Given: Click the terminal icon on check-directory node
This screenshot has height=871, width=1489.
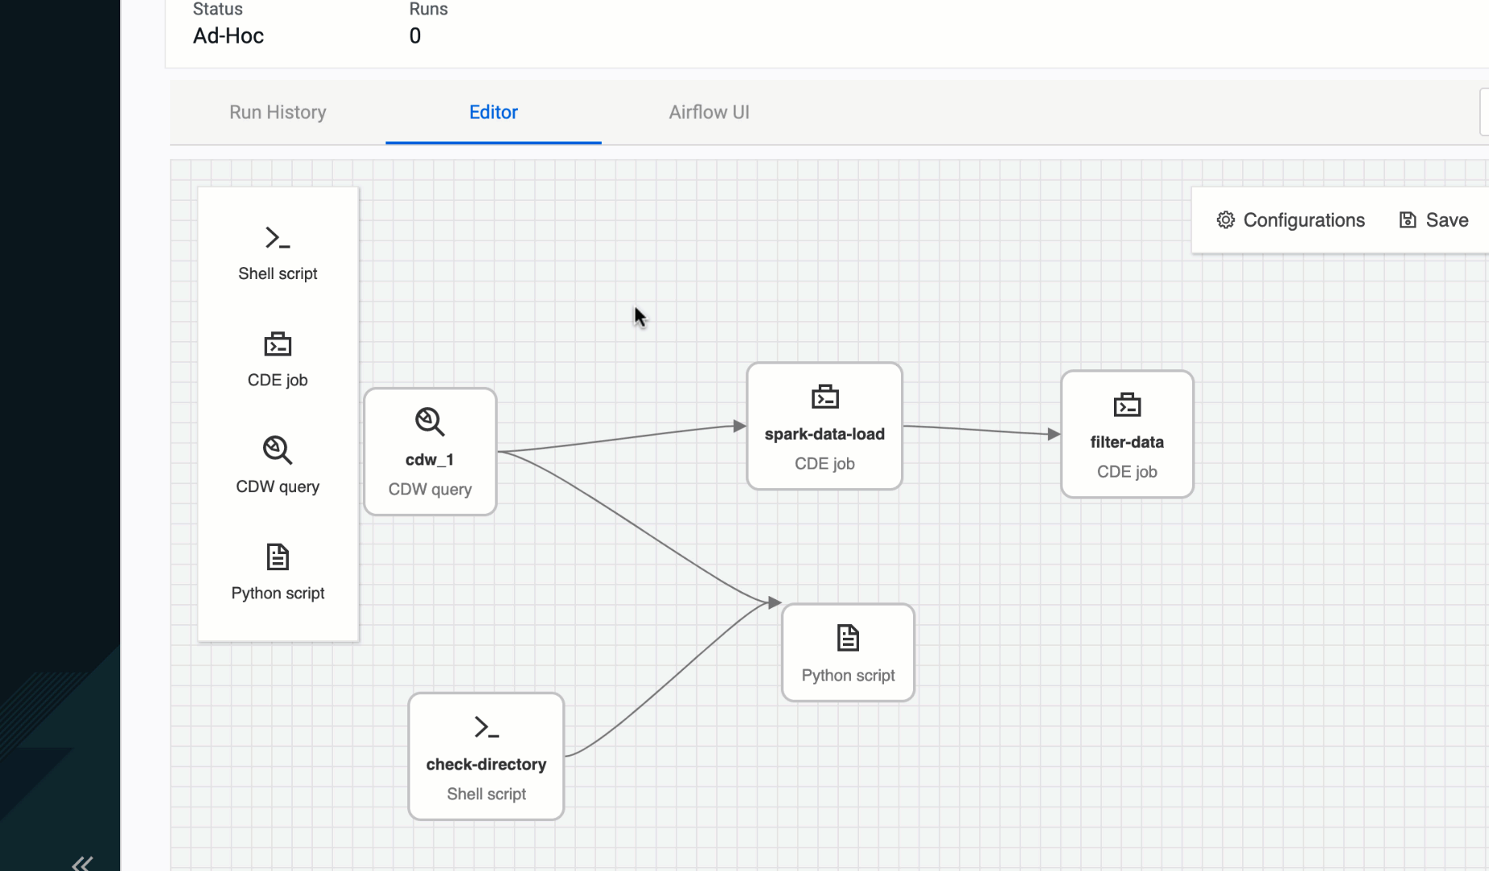Looking at the screenshot, I should (486, 726).
